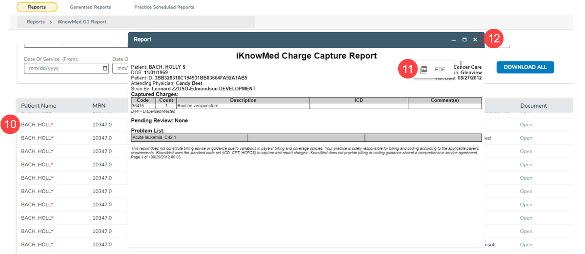Click the Patient Name column header

pos(39,106)
